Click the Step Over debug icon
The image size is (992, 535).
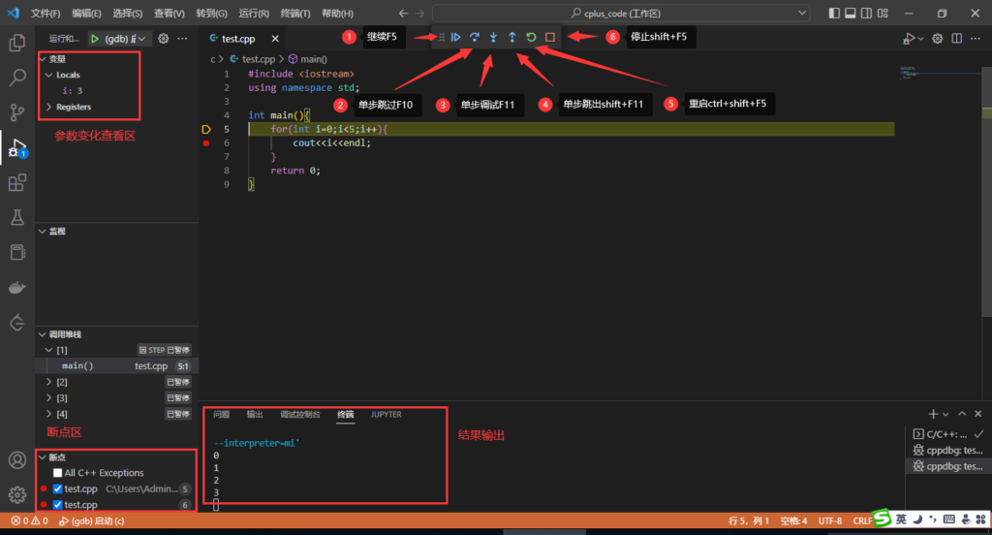pos(475,37)
